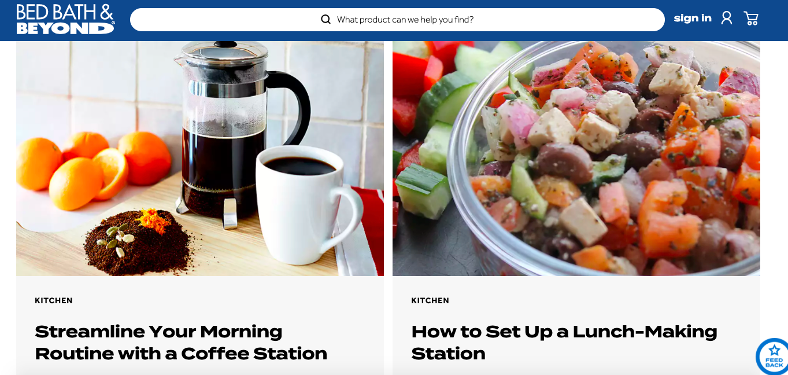
Task: Click the sign in link
Action: (x=693, y=19)
